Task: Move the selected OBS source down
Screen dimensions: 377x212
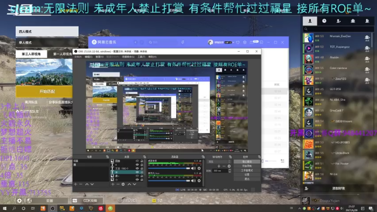Action: click(x=134, y=184)
